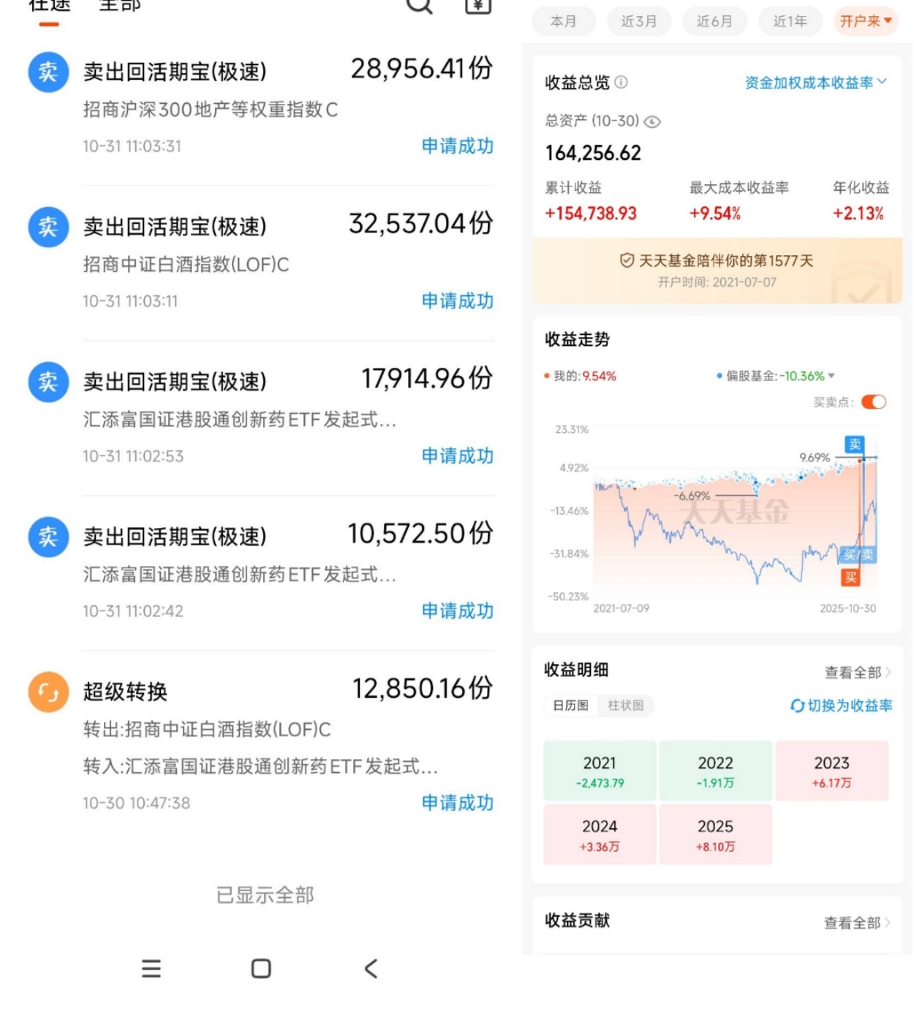This screenshot has width=914, height=1009.
Task: Tap the search magnifier icon at top
Action: pos(420,4)
